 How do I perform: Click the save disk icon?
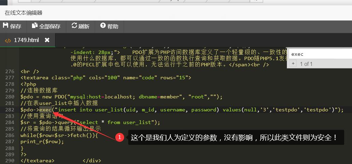coord(5,25)
